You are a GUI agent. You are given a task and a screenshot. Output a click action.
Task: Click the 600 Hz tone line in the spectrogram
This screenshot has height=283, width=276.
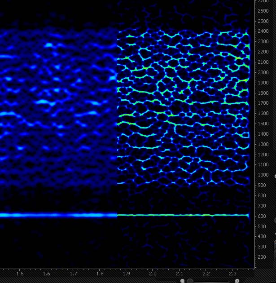[x=125, y=215]
